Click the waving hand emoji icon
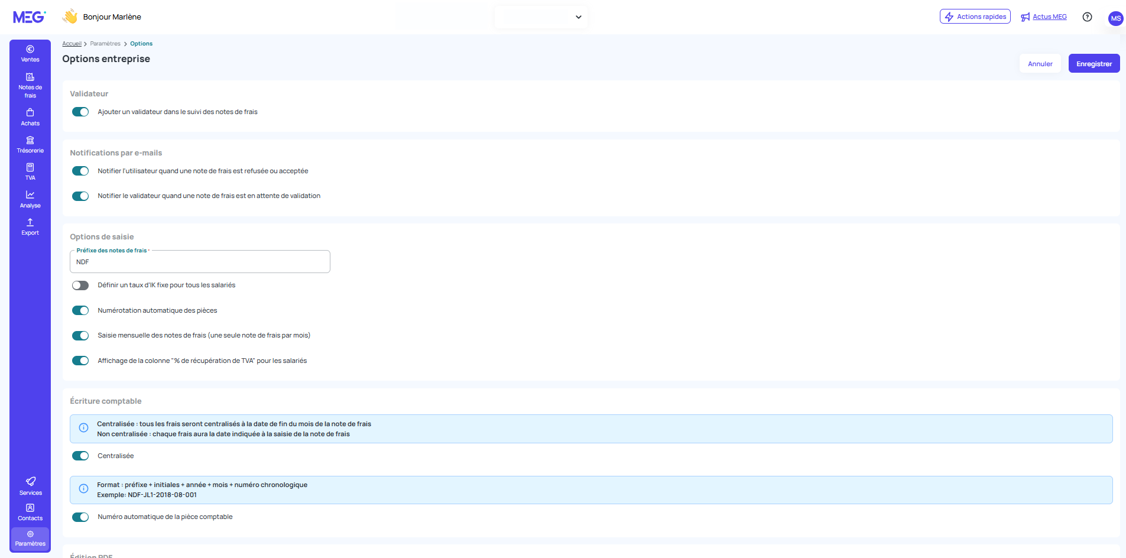 pyautogui.click(x=70, y=17)
